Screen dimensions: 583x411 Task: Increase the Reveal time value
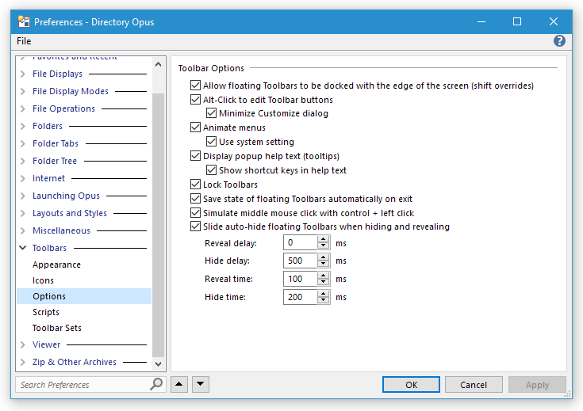click(324, 275)
